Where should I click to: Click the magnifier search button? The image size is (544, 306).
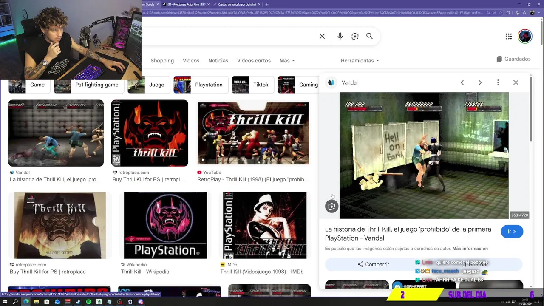pyautogui.click(x=370, y=36)
